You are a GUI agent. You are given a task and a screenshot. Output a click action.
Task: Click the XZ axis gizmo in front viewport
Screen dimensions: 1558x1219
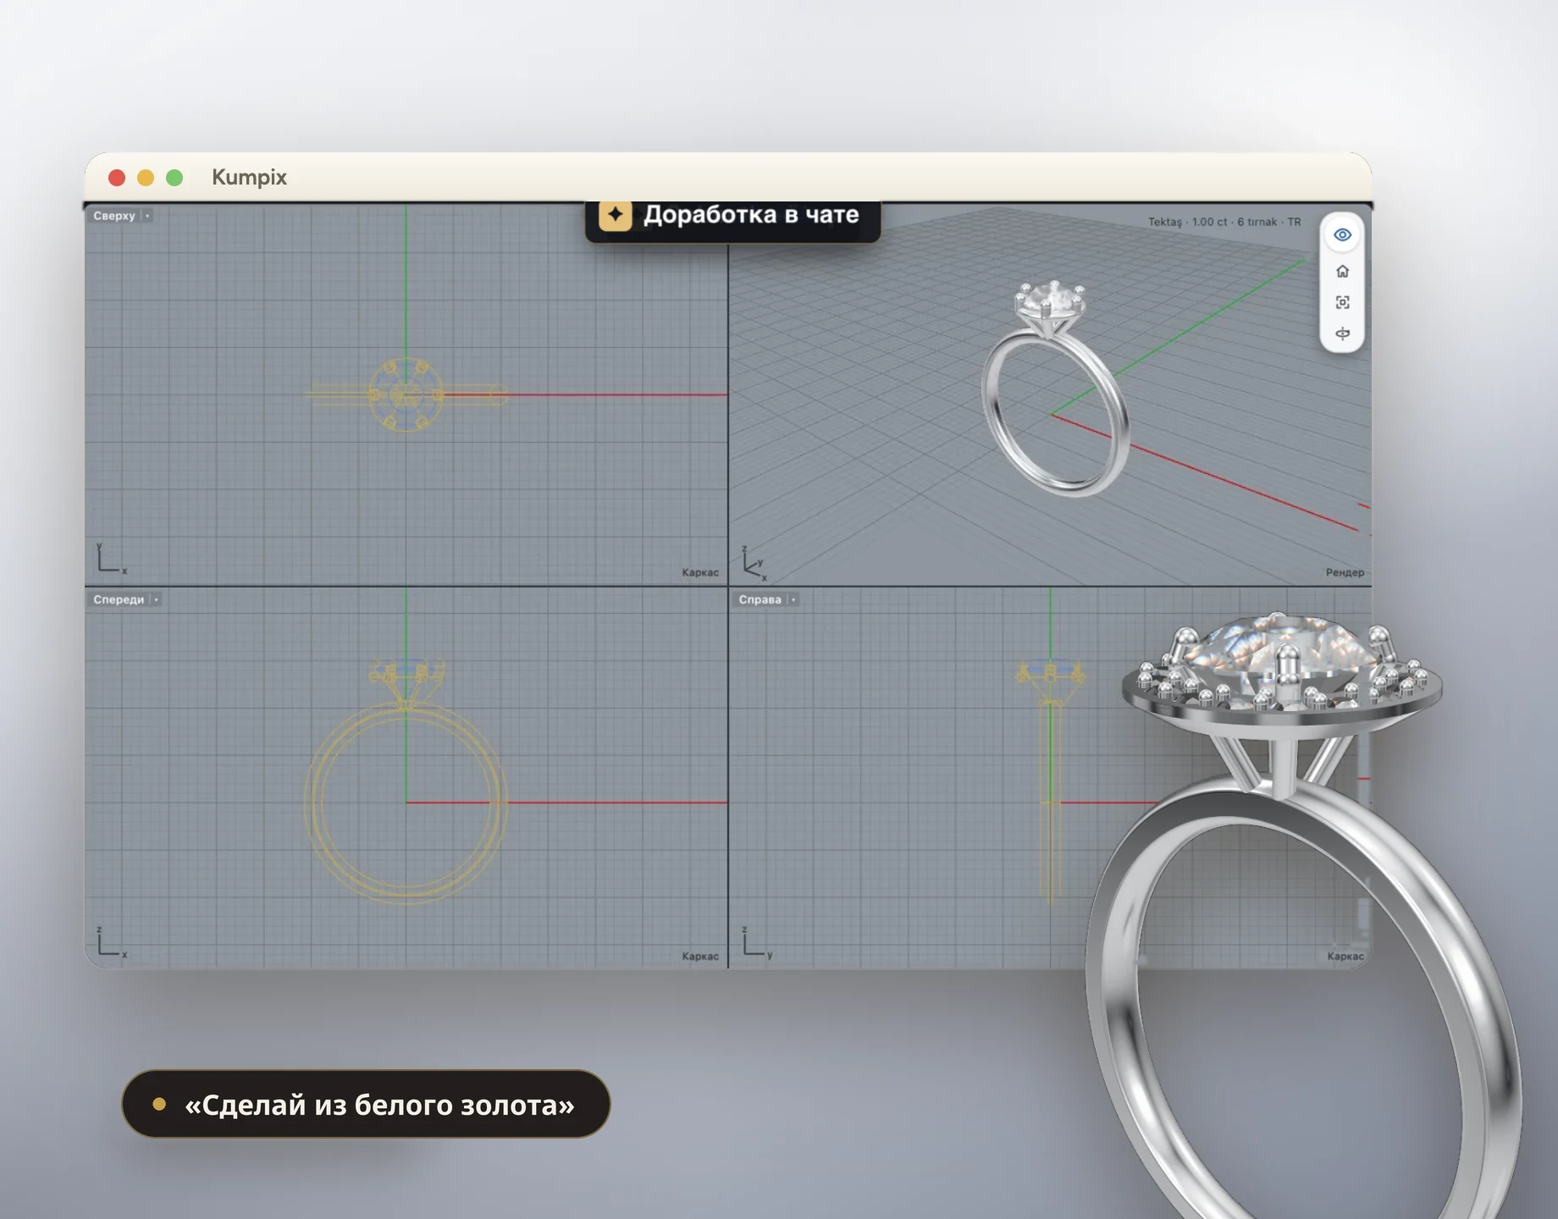point(110,942)
